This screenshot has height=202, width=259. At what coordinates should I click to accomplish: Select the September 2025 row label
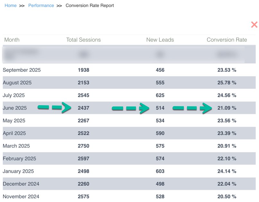[22, 70]
